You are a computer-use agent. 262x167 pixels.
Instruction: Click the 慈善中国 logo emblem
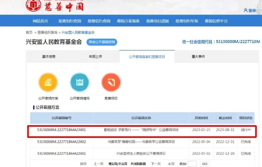(33, 5)
